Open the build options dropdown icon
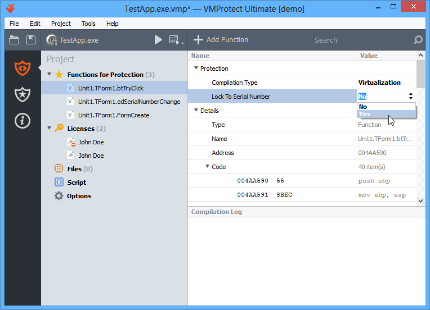 174,40
